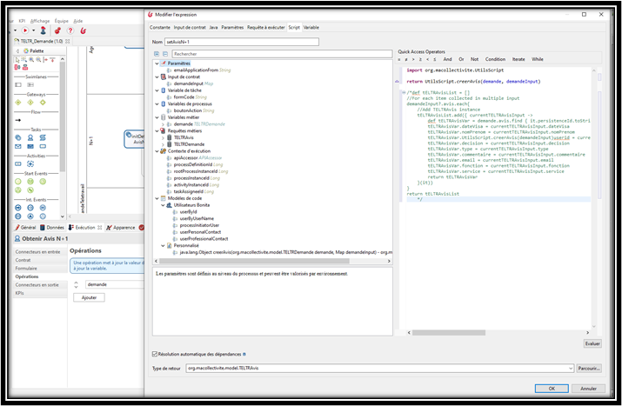Click the palette zoom in tool
622x406 pixels.
tap(31, 59)
